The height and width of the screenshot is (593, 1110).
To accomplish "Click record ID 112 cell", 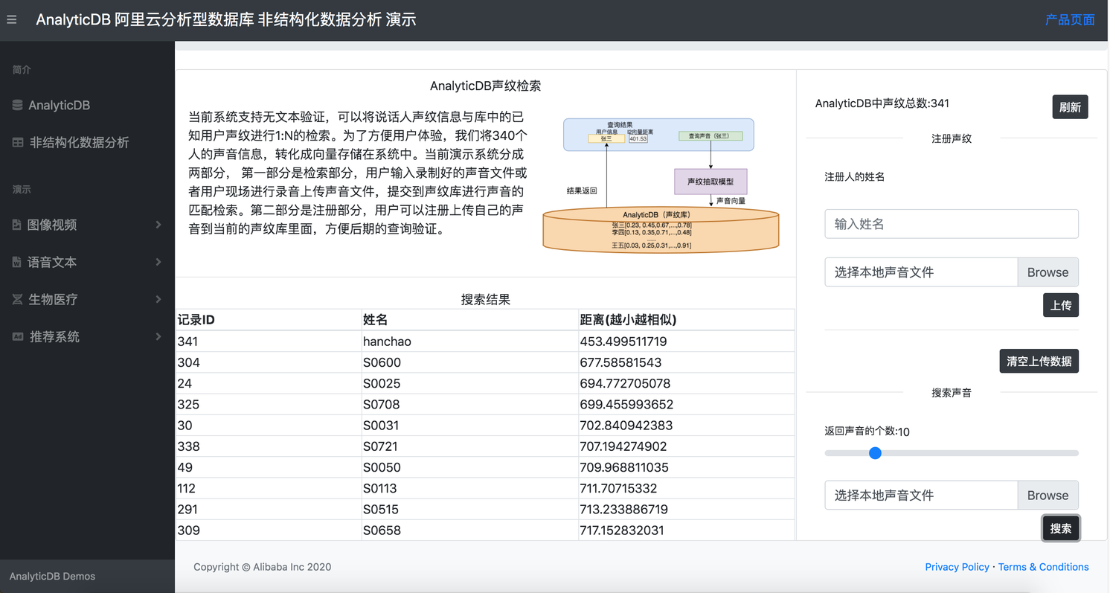I will (x=269, y=489).
